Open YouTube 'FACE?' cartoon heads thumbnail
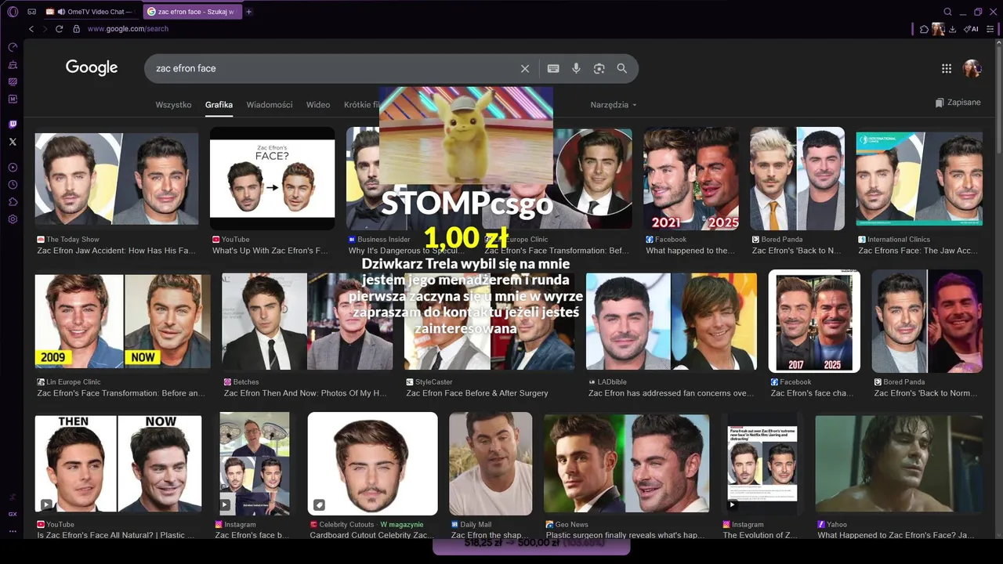The image size is (1003, 564). tap(272, 179)
